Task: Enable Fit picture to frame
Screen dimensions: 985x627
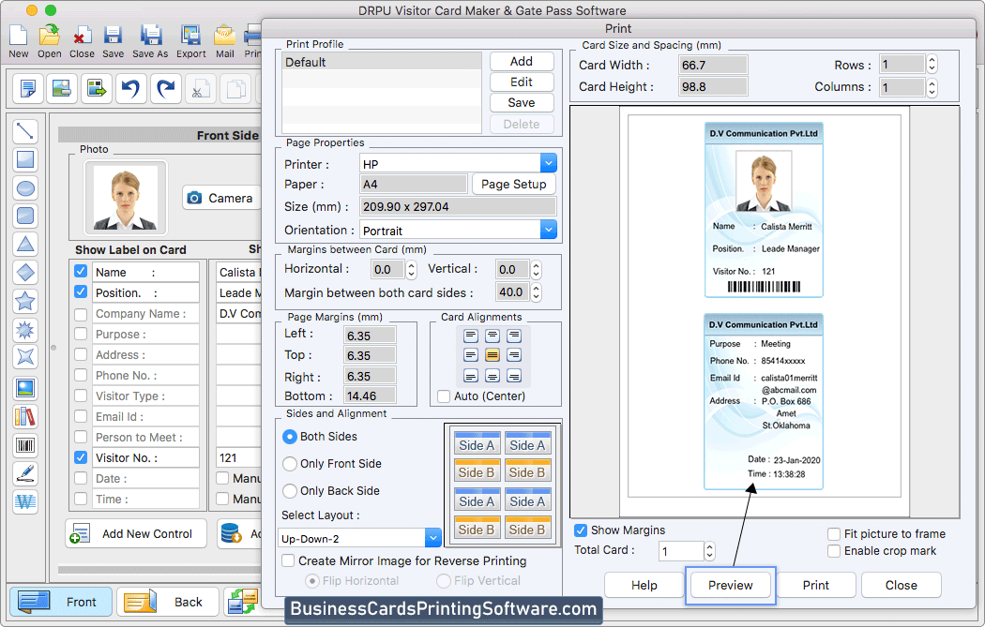Action: pos(834,534)
